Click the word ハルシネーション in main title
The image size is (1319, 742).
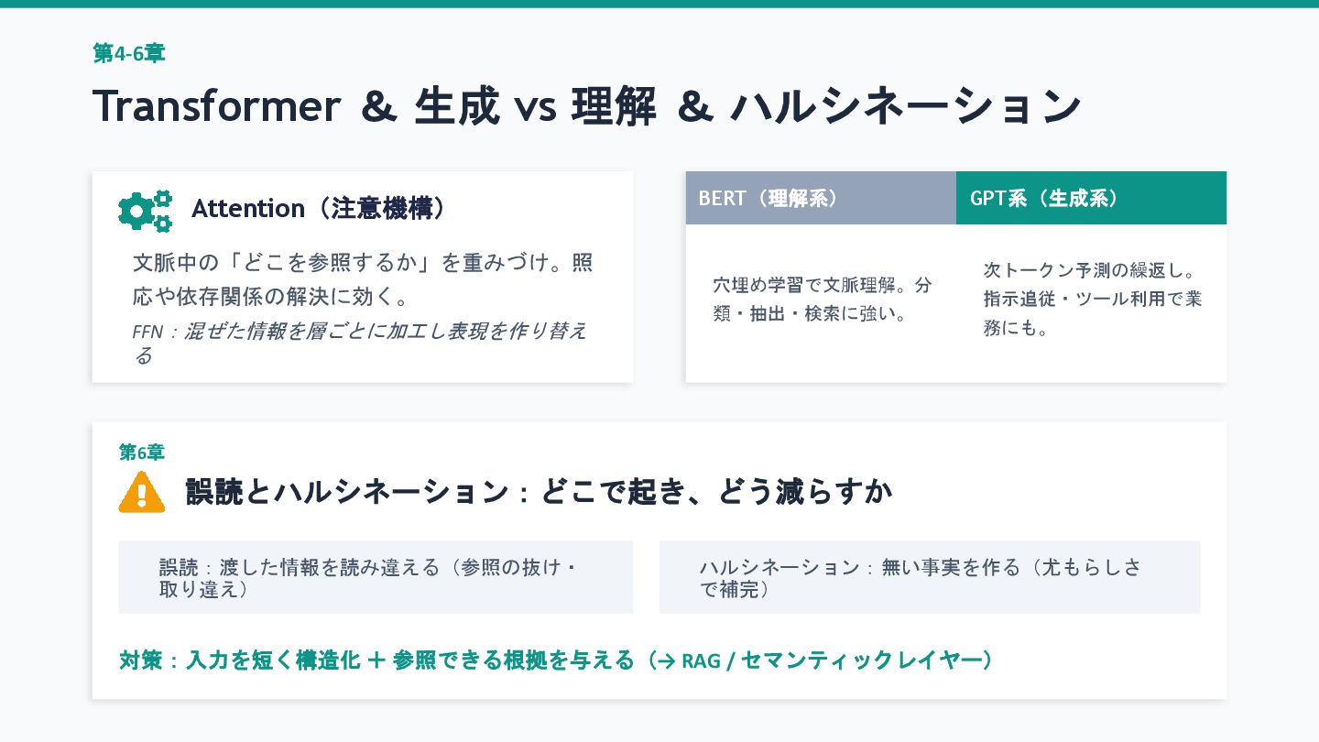point(905,105)
